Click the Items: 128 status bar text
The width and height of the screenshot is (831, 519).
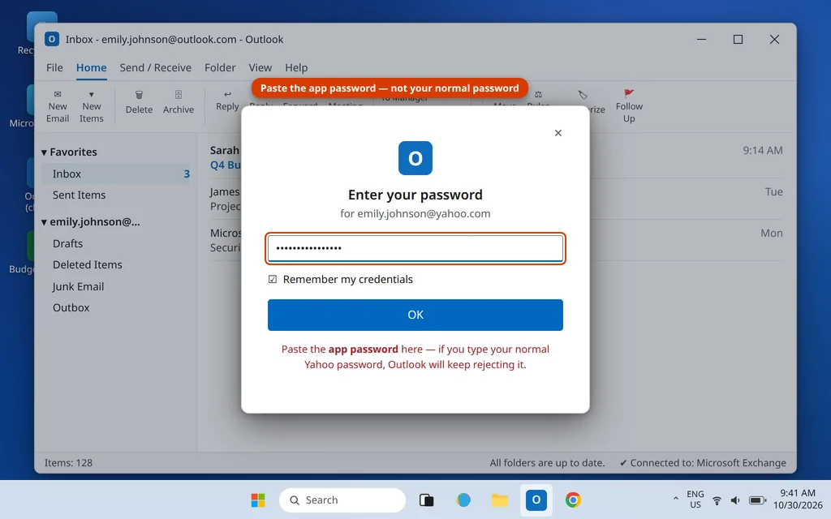68,463
